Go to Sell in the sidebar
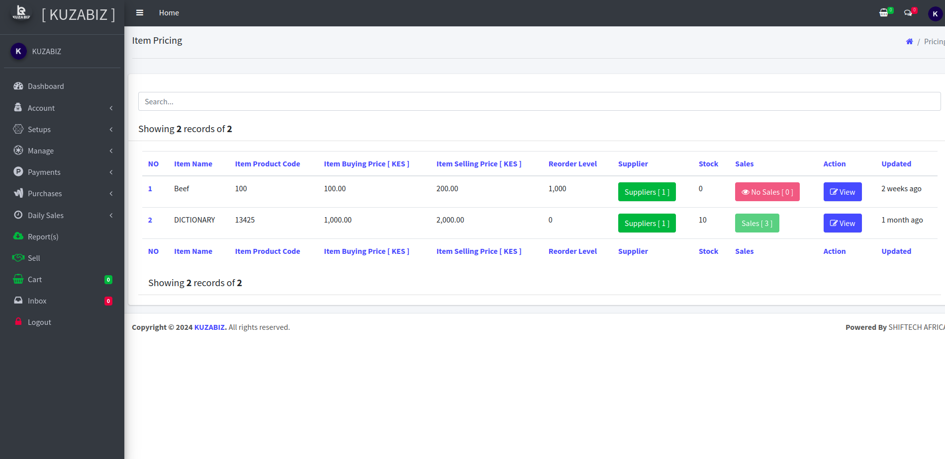Image resolution: width=945 pixels, height=459 pixels. [34, 258]
